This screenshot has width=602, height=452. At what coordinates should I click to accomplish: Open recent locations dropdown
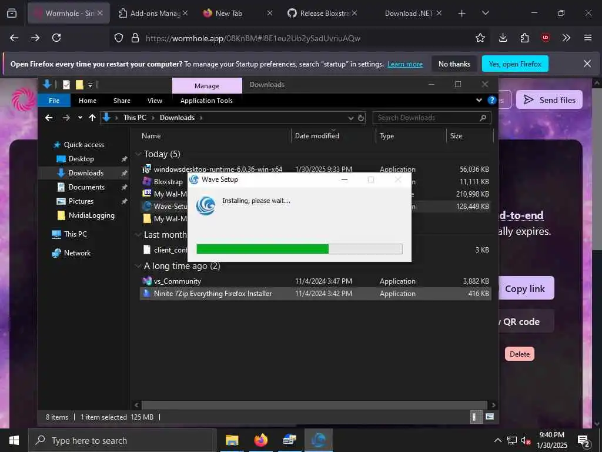point(80,118)
